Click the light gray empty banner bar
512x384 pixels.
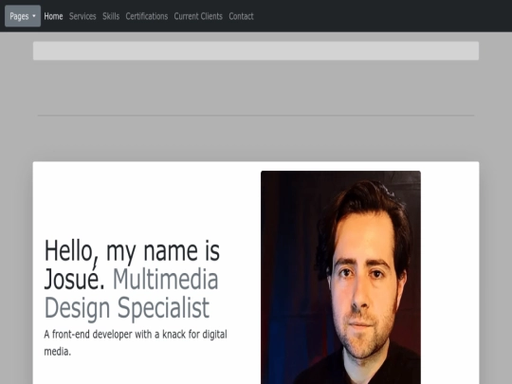(x=256, y=50)
